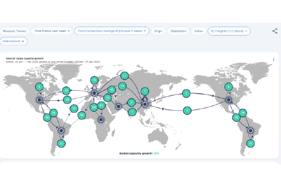Click the green bubble labeled 24
The height and width of the screenshot is (187, 281).
pyautogui.click(x=67, y=100)
